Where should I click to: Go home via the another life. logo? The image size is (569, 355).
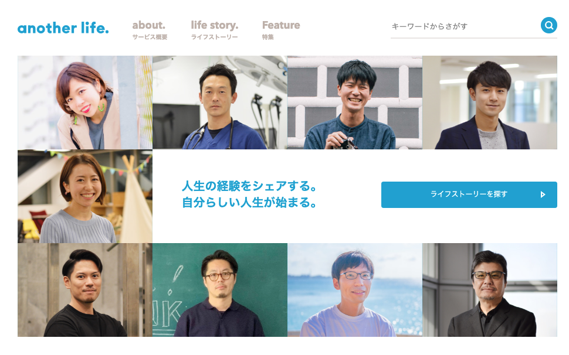63,28
